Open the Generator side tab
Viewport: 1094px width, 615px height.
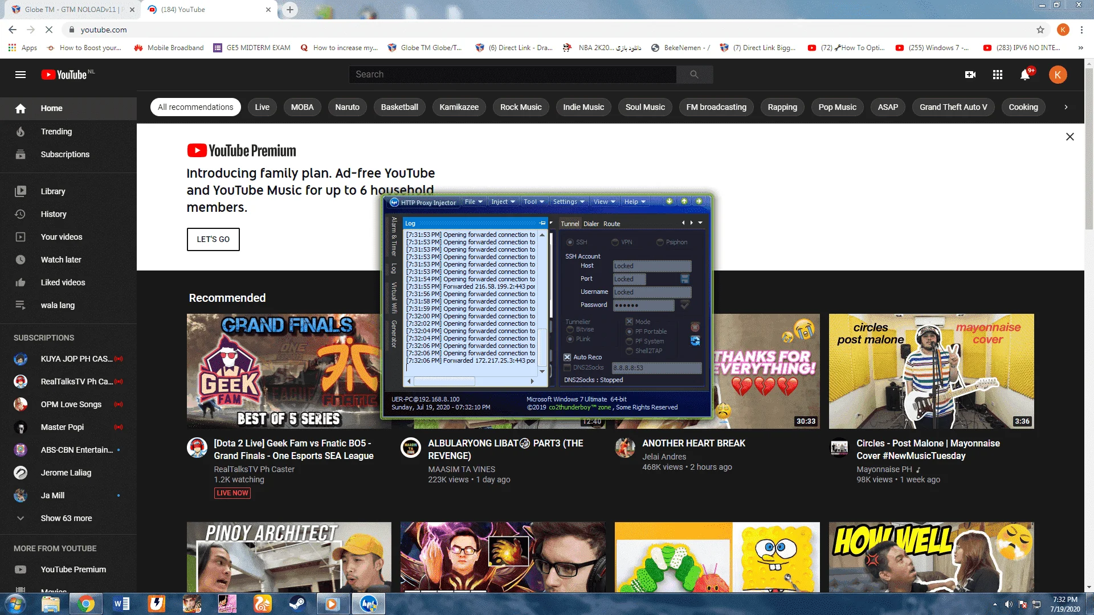point(394,334)
